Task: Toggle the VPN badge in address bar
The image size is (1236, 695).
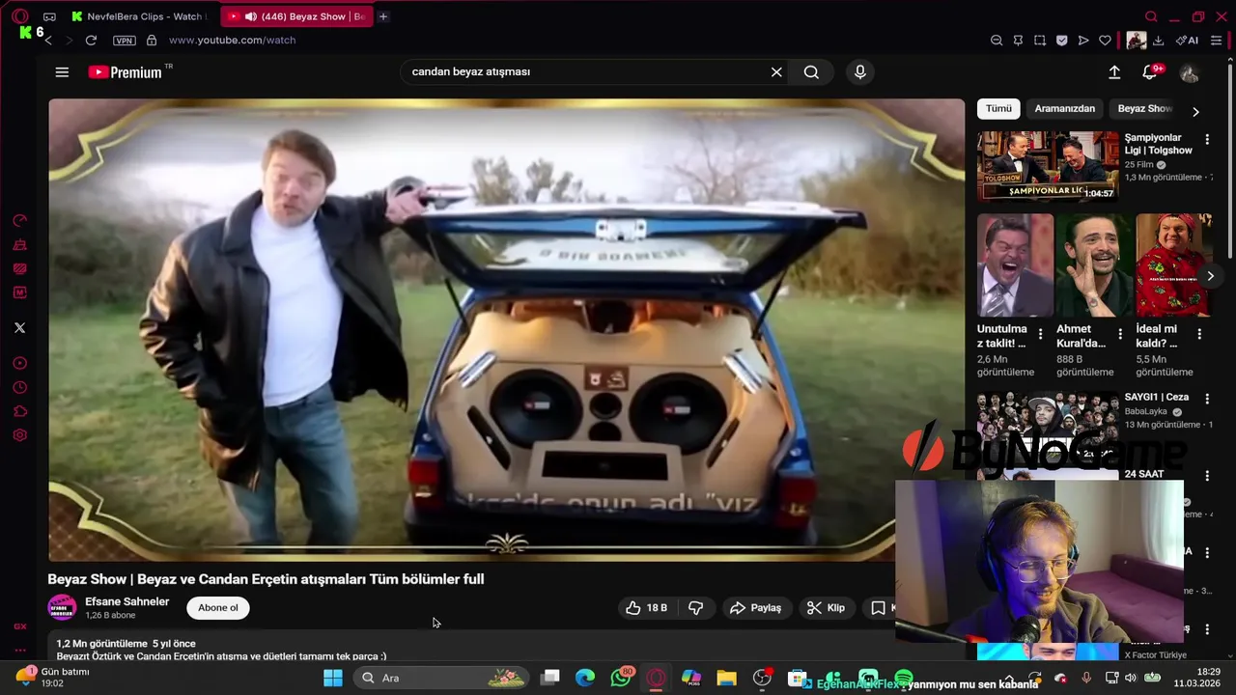Action: 125,41
